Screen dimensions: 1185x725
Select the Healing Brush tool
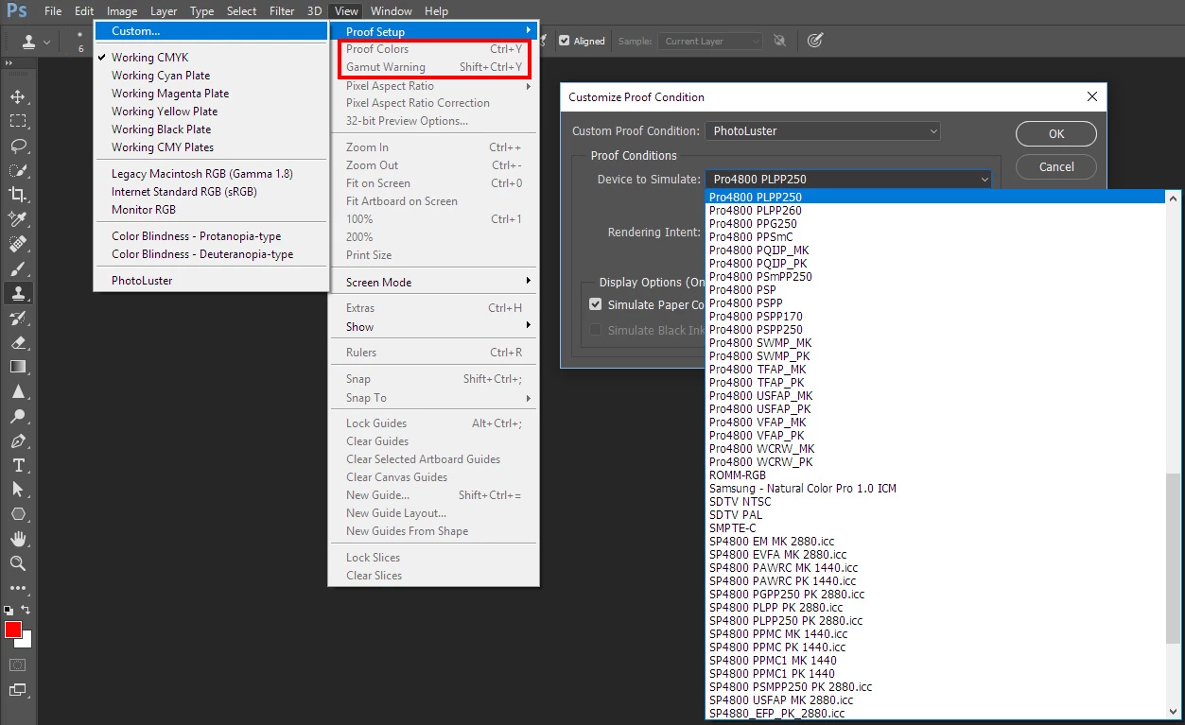17,244
